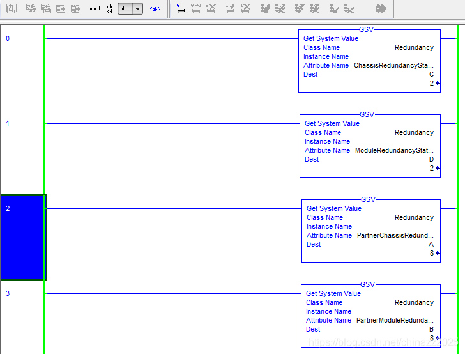
Task: Click the start rung edit 'e' icon
Action: [x=181, y=8]
